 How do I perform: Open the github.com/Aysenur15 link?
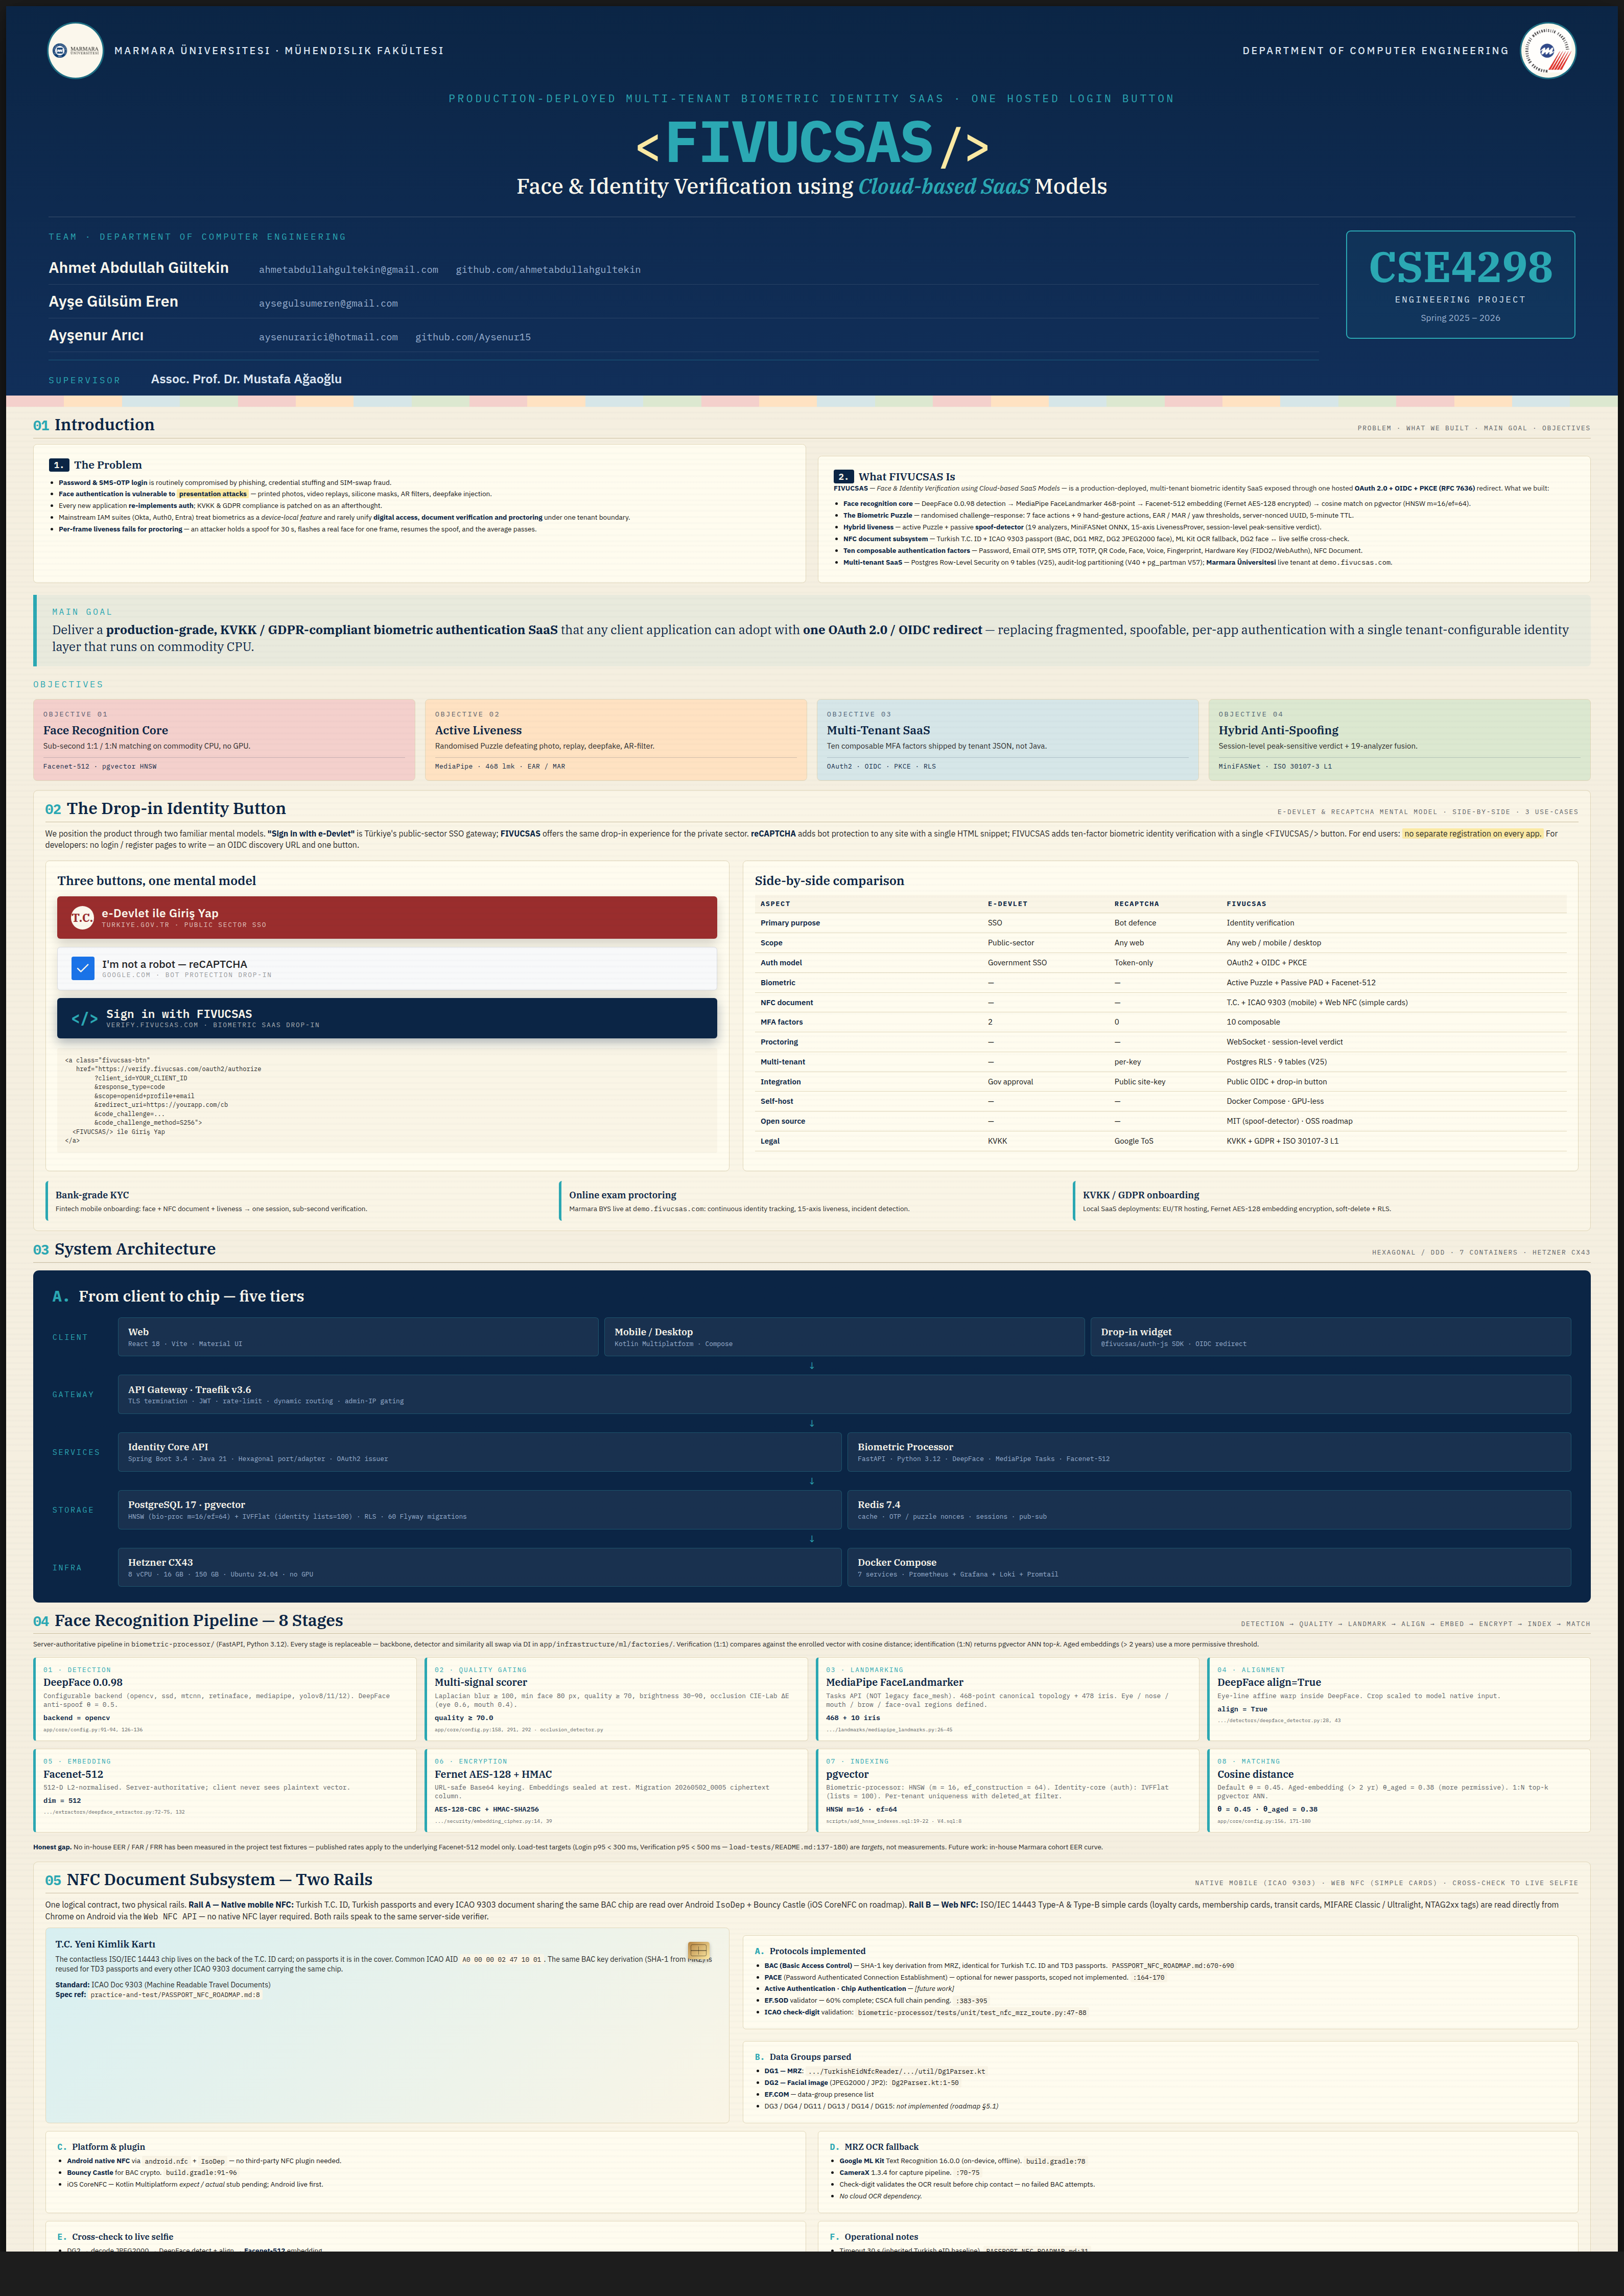[473, 337]
